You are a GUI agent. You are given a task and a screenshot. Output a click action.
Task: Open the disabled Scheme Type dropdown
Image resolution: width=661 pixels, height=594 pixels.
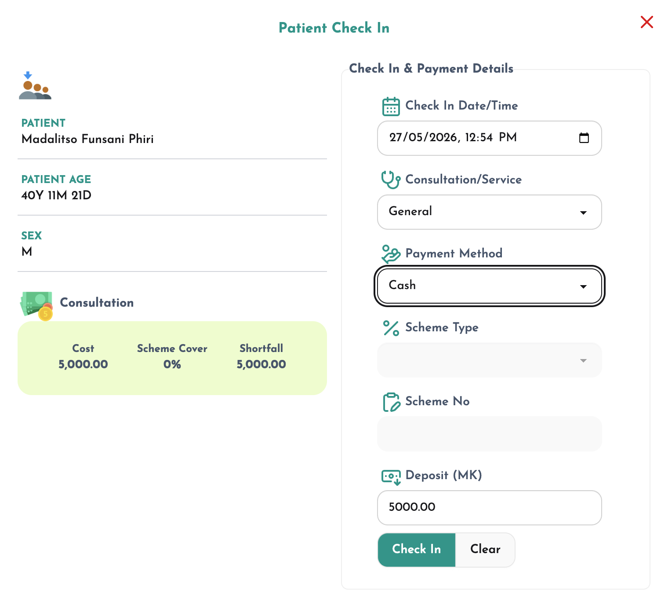pos(489,360)
